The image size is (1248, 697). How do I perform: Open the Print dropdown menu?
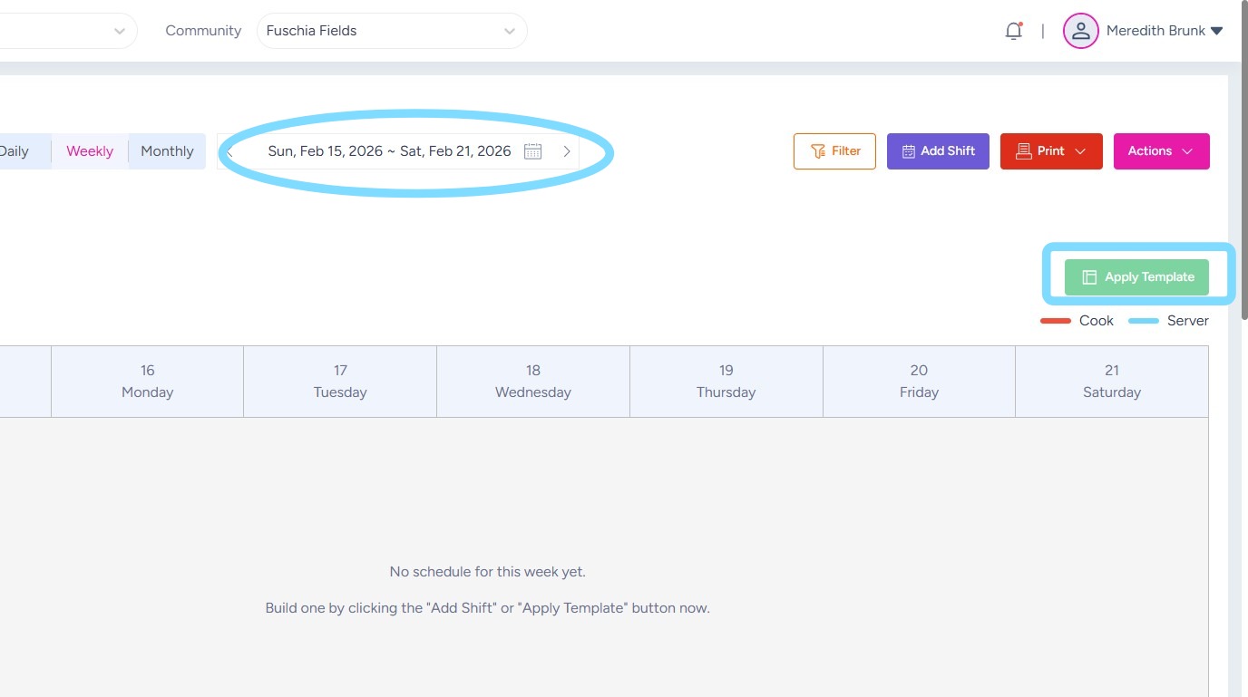(x=1050, y=151)
